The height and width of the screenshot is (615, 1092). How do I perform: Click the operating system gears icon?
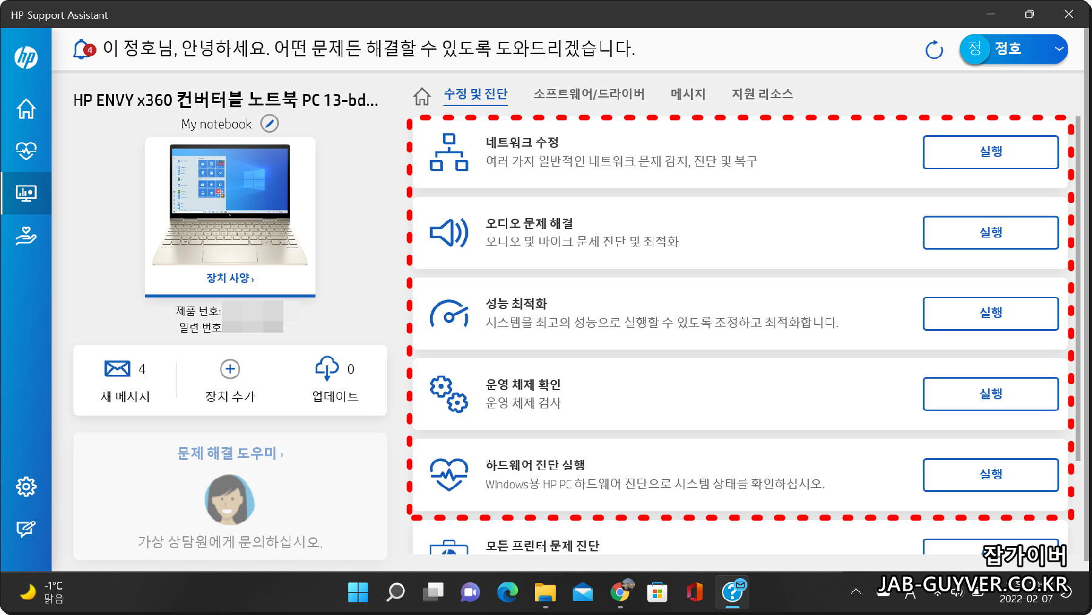[x=449, y=394]
